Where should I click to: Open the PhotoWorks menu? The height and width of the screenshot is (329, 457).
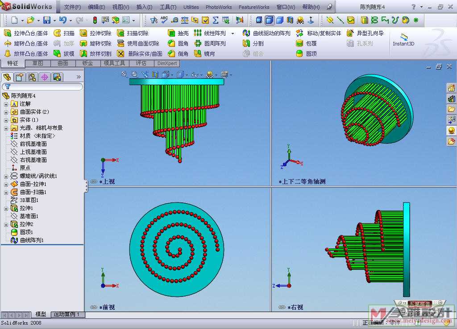(219, 7)
